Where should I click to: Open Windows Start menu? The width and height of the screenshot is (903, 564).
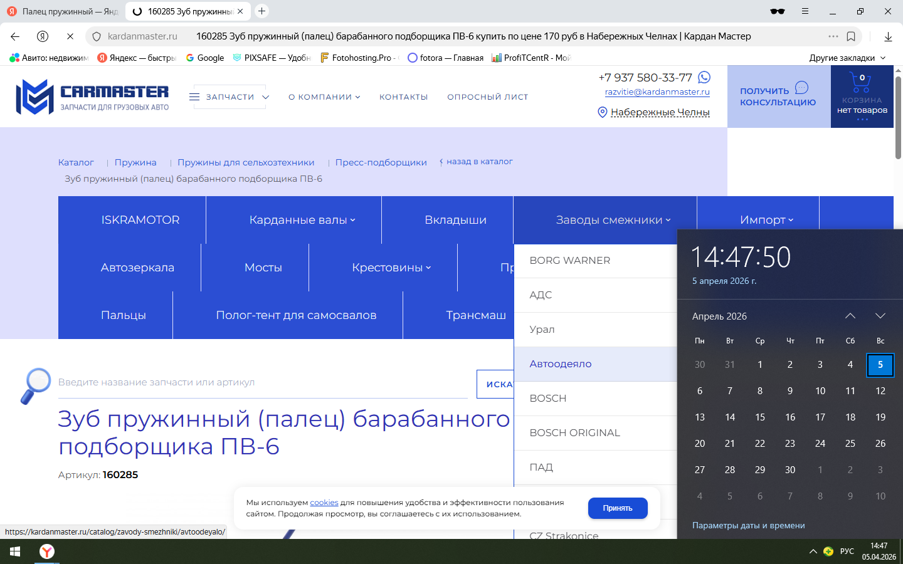(15, 551)
